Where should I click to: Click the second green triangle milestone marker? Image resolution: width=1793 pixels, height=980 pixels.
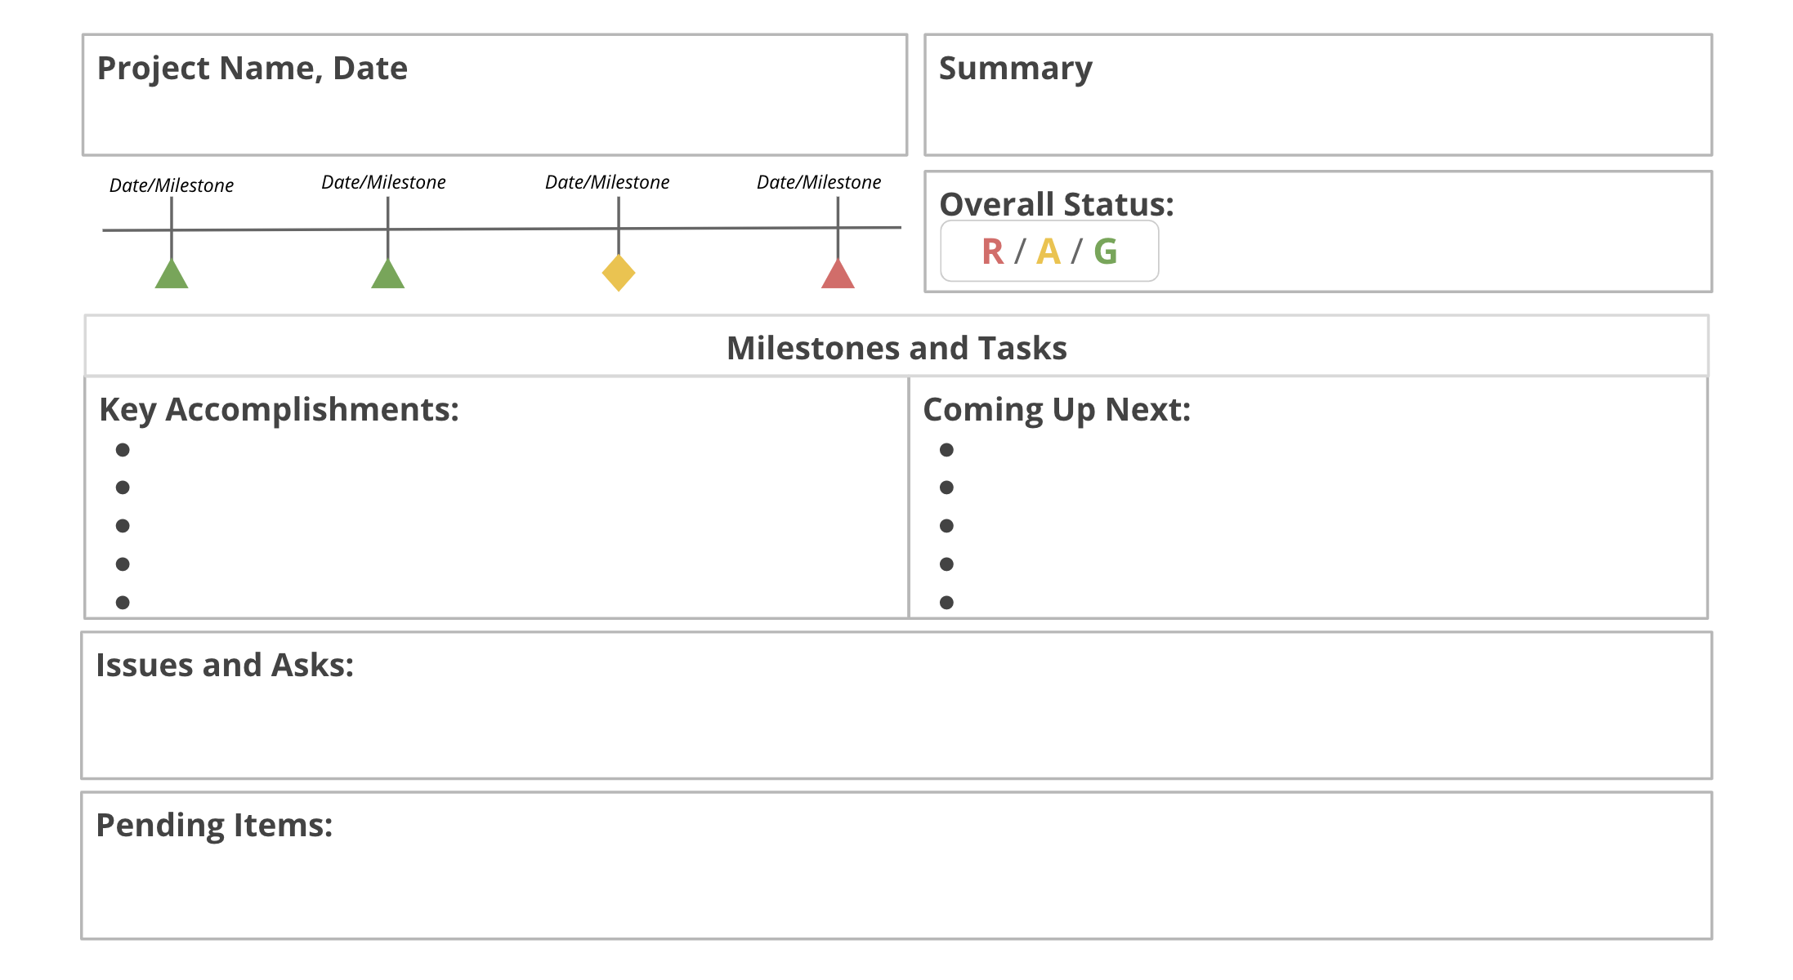(388, 276)
